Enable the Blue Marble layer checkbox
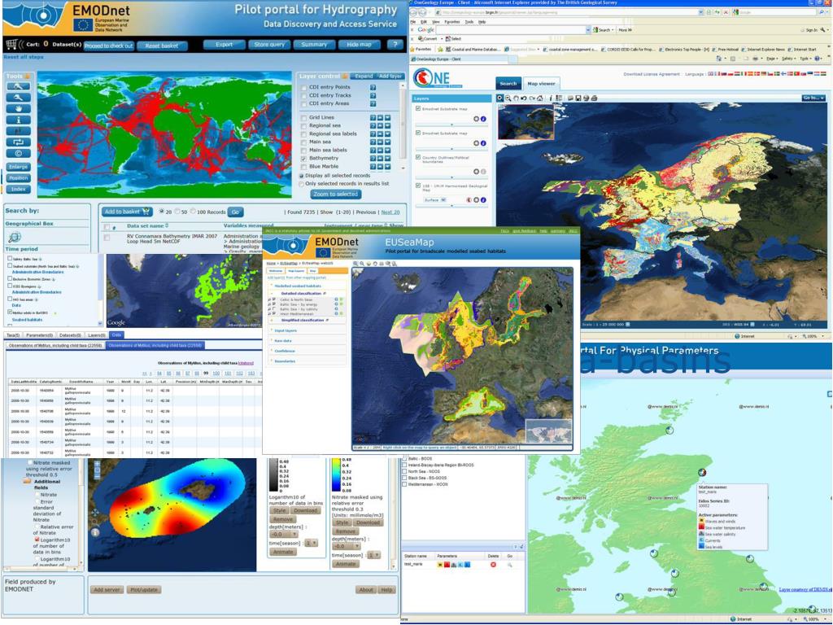The image size is (833, 625). click(304, 167)
